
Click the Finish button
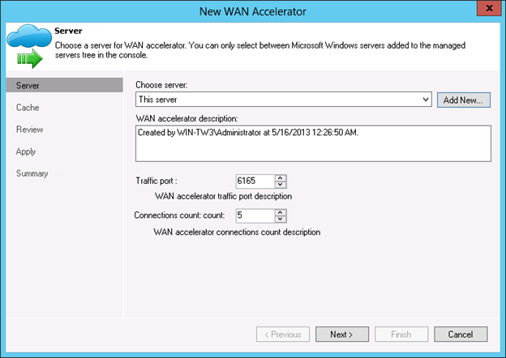tap(401, 335)
